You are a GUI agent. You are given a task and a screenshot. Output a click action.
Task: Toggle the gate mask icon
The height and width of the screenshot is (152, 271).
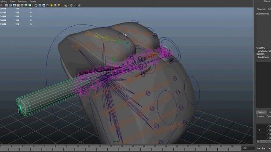click(x=18, y=5)
